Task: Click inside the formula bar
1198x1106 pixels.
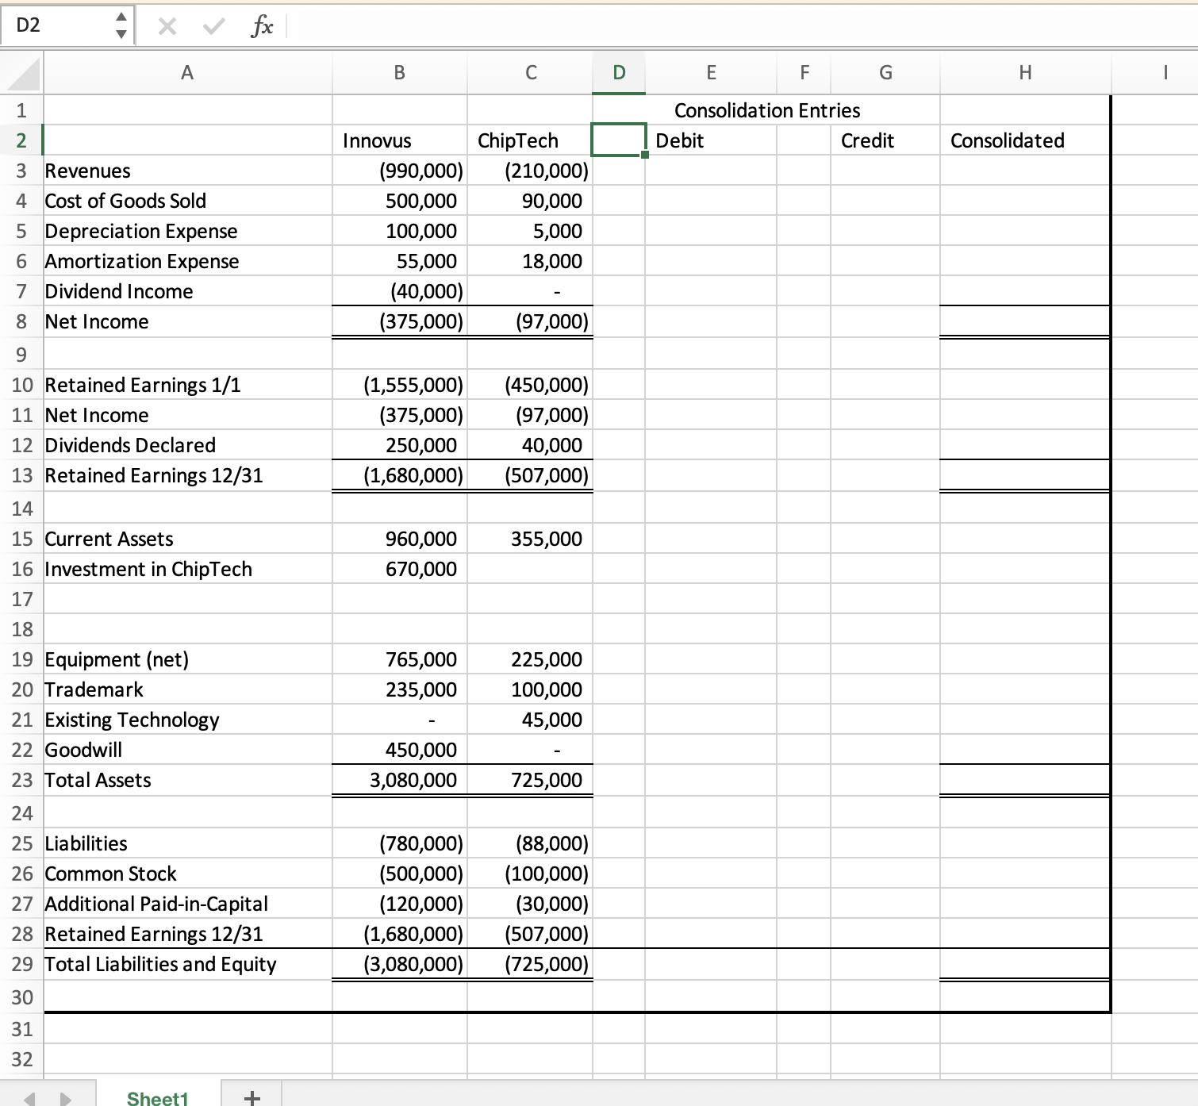Action: tap(555, 25)
